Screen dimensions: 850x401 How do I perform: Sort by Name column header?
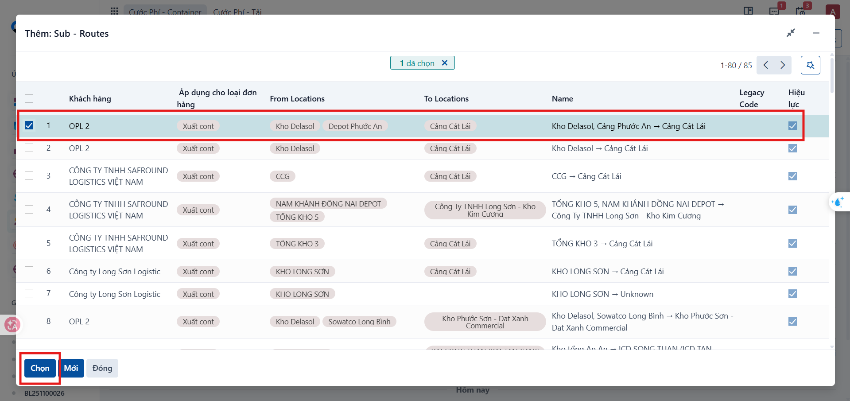pos(563,99)
